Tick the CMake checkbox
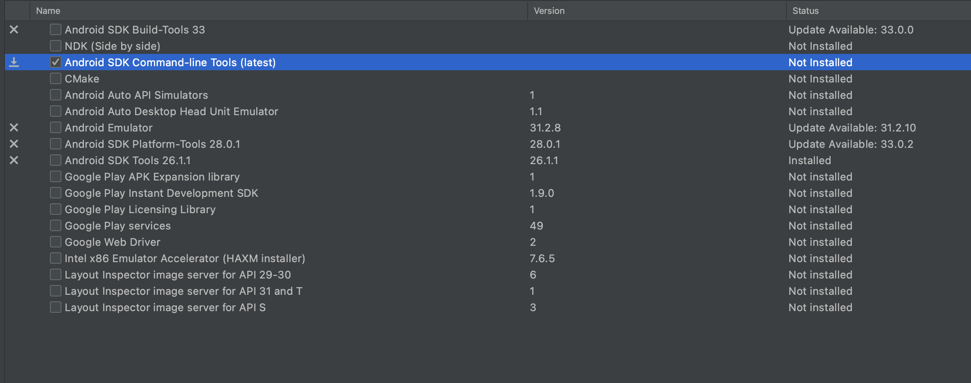Image resolution: width=971 pixels, height=383 pixels. point(56,78)
